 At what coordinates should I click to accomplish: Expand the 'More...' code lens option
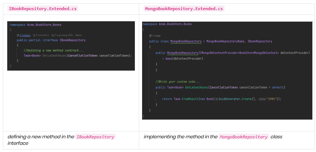79,35
